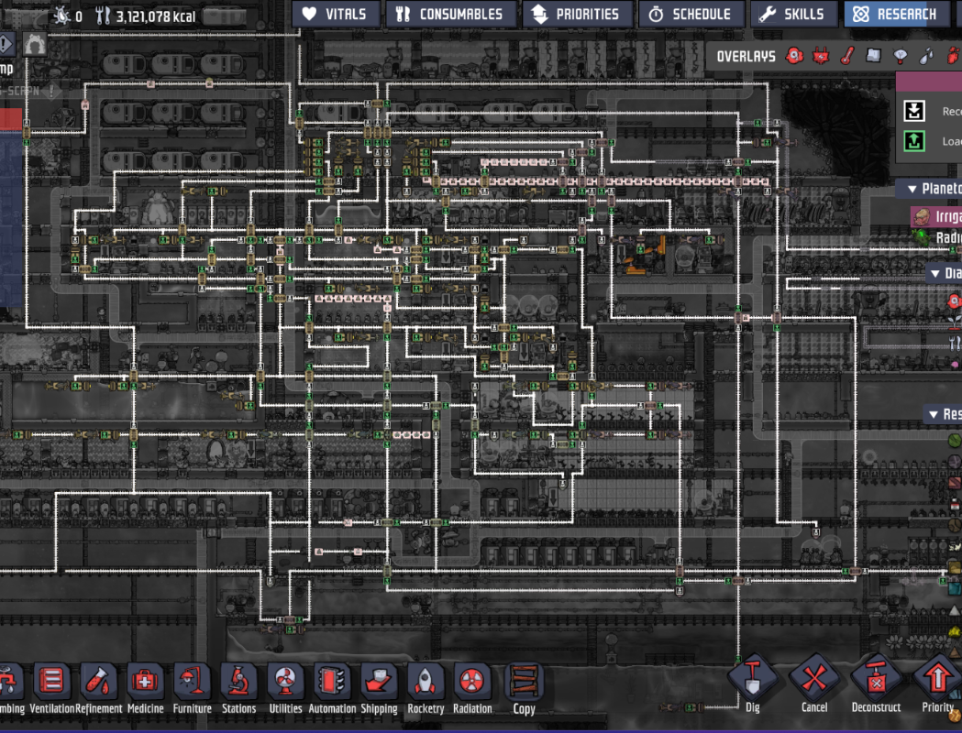
Task: Collapse the Dia... section triangle
Action: click(x=934, y=273)
